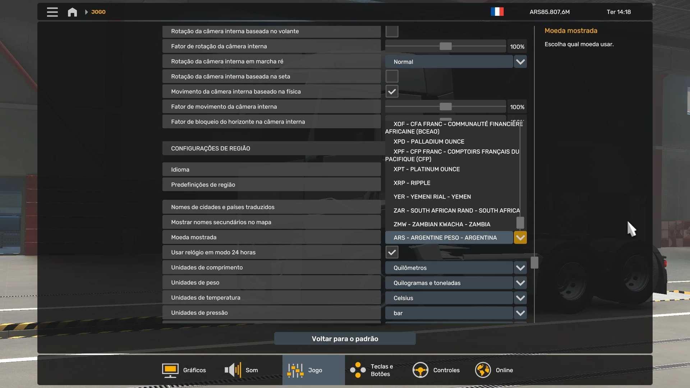Open Online globe icon
690x388 pixels.
point(483,370)
